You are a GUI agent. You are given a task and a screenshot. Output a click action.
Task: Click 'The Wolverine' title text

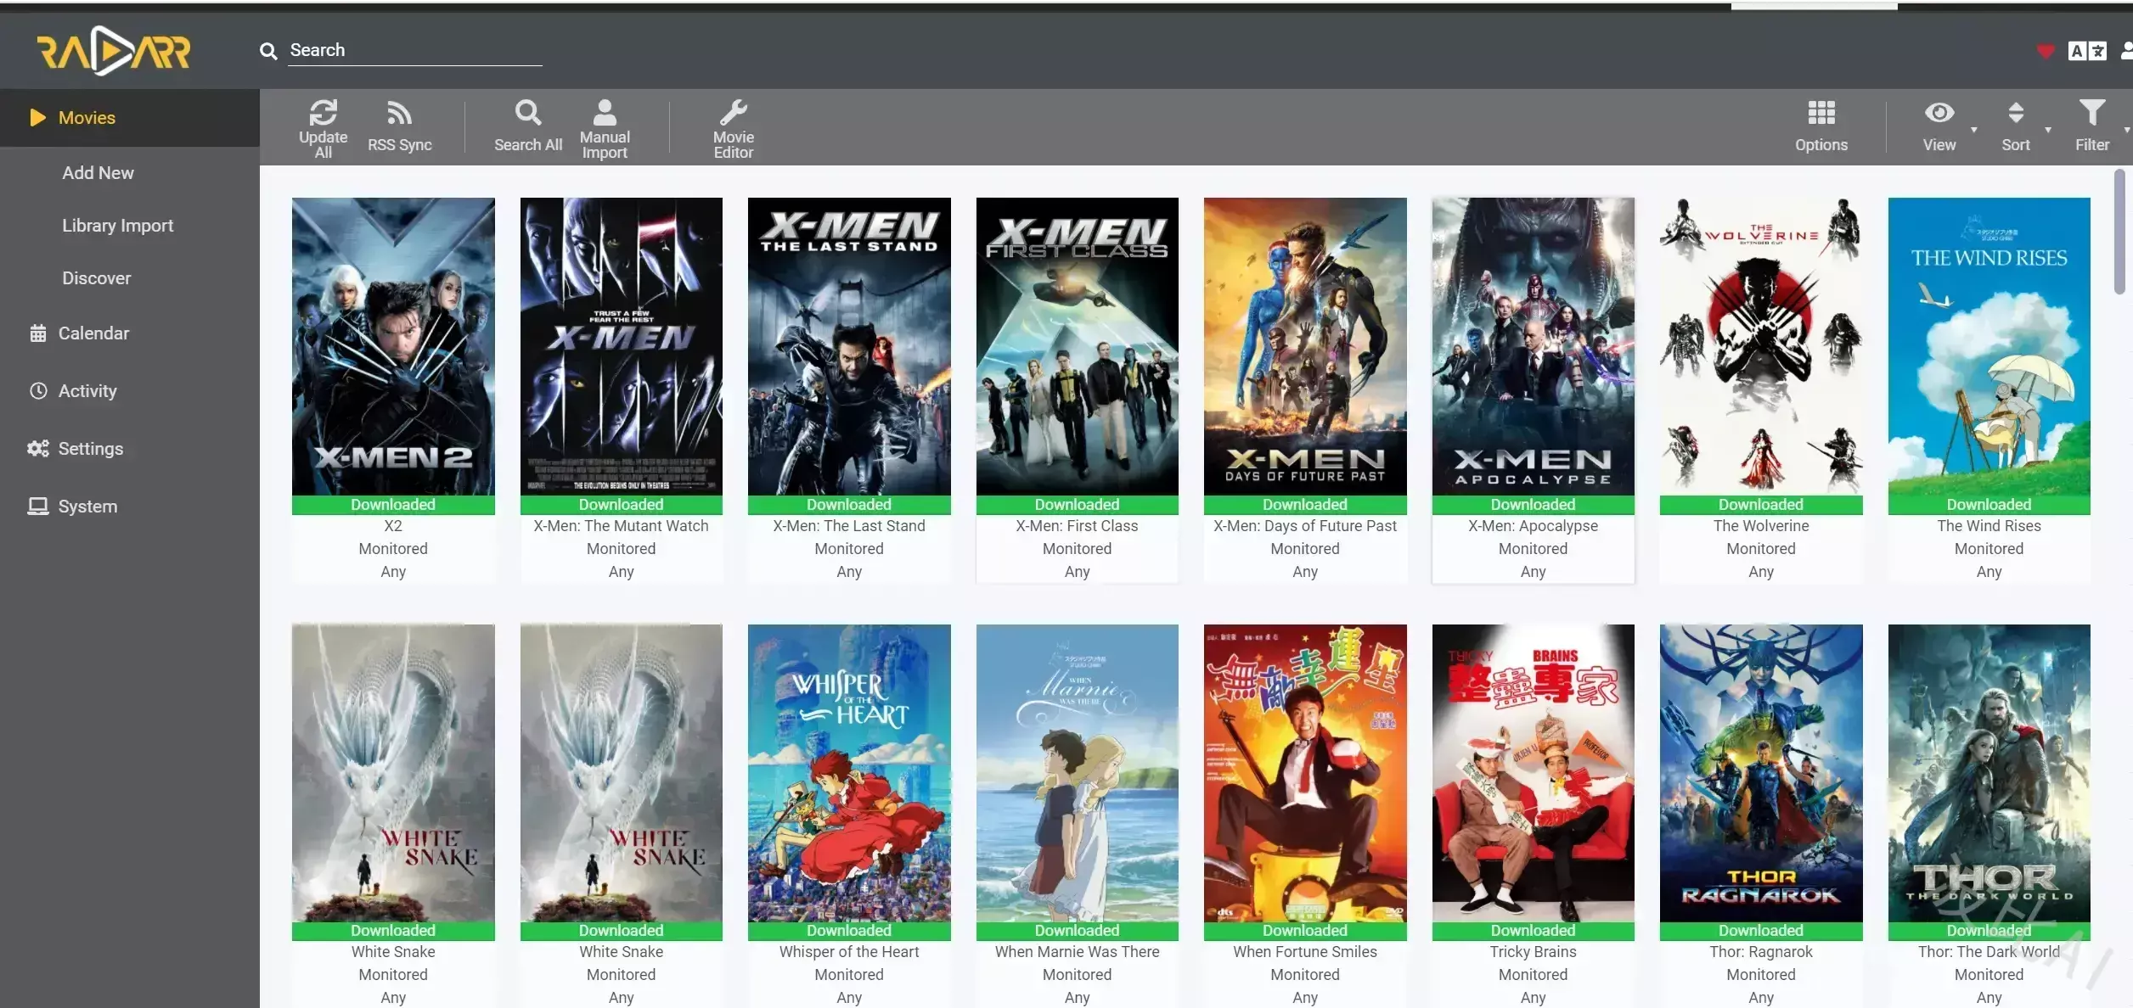1761,526
